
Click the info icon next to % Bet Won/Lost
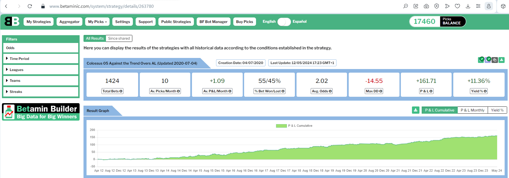(x=283, y=91)
